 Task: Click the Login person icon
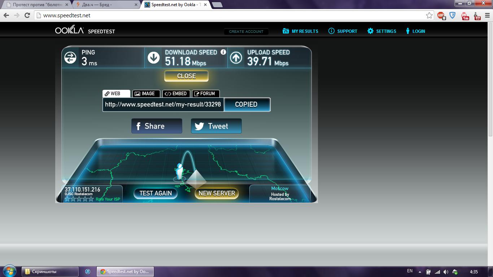[408, 31]
